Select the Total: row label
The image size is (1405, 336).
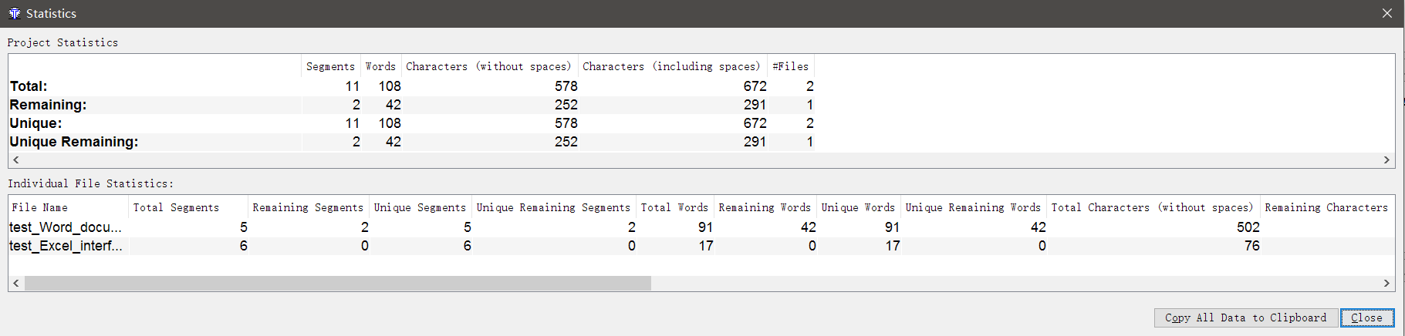[x=29, y=86]
